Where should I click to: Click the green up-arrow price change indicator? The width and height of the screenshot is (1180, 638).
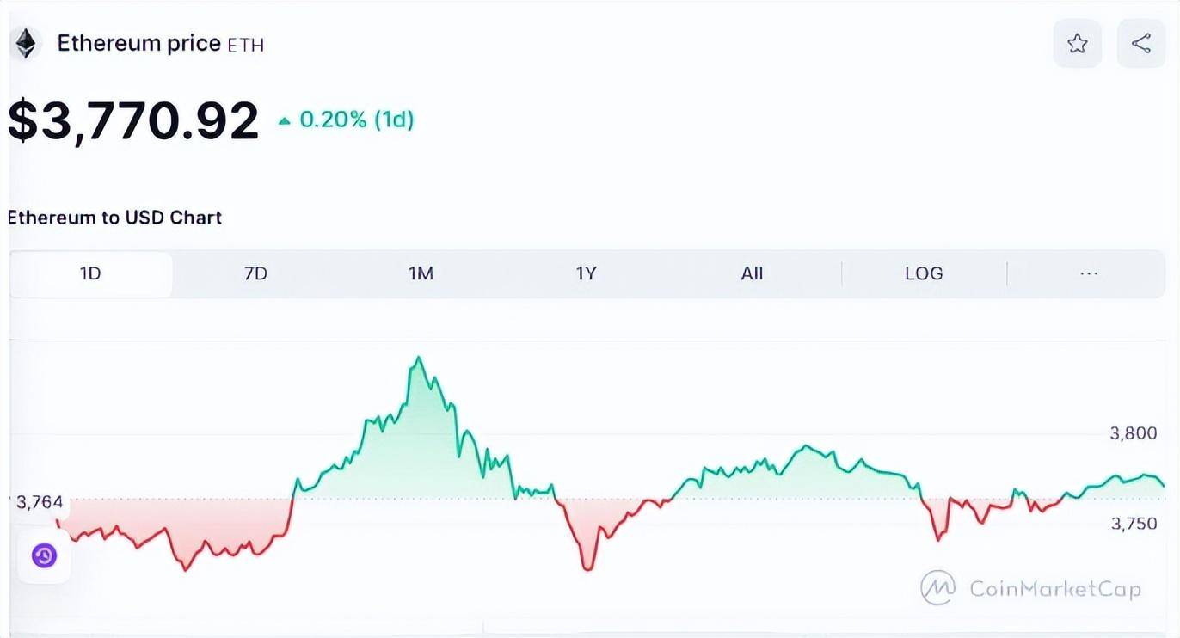click(285, 121)
